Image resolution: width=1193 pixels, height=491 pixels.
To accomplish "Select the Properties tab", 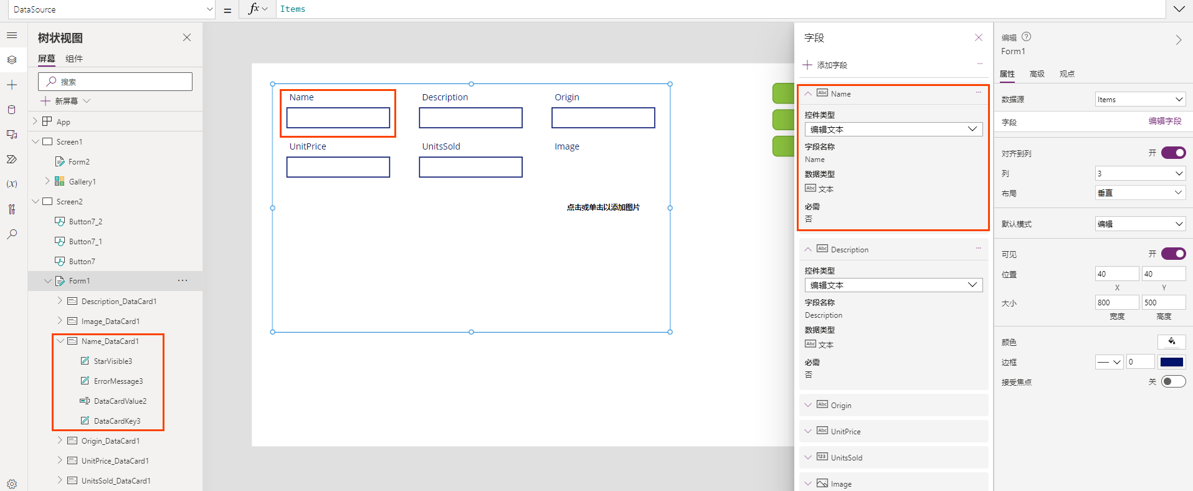I will click(1007, 74).
